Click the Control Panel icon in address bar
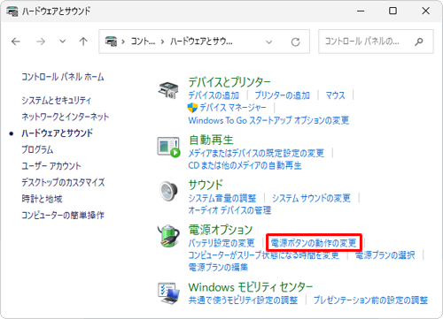 111,42
